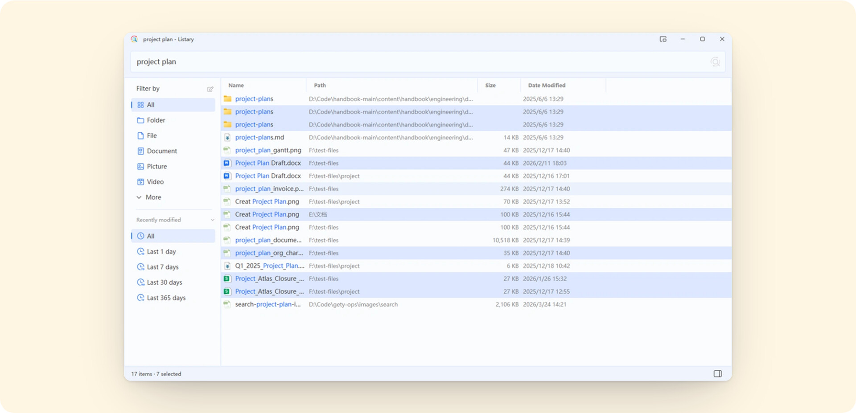Viewport: 856px width, 413px height.
Task: Click Word icon of Project Plan Draft.docx in F:\test-files\project
Action: click(227, 176)
